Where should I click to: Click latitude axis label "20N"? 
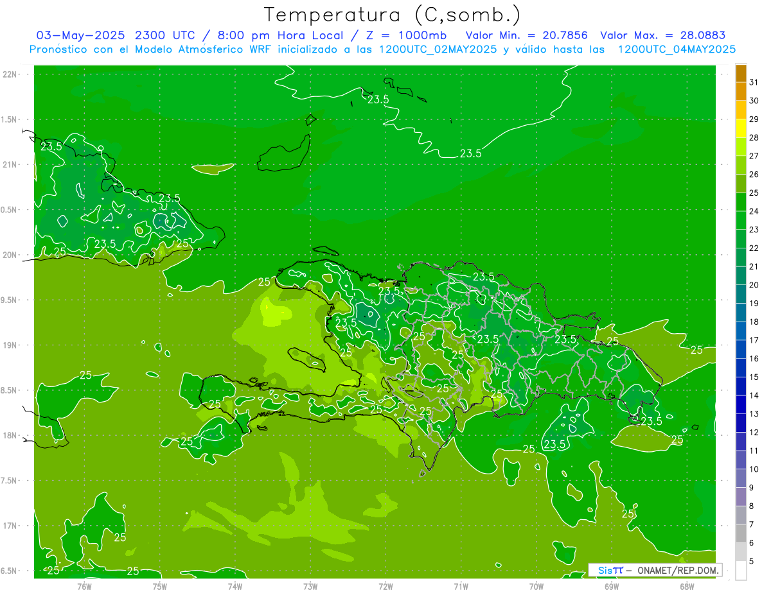tap(10, 255)
